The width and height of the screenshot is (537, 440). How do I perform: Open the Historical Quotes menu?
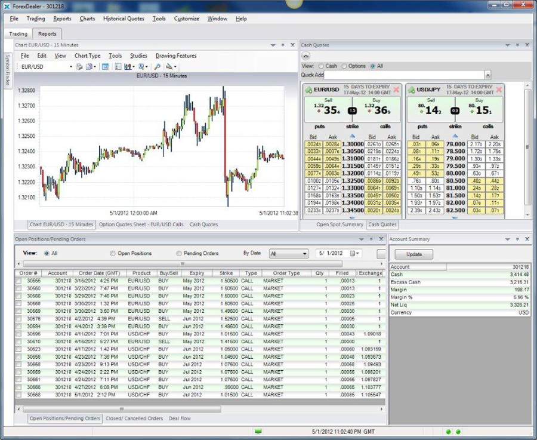pos(124,19)
